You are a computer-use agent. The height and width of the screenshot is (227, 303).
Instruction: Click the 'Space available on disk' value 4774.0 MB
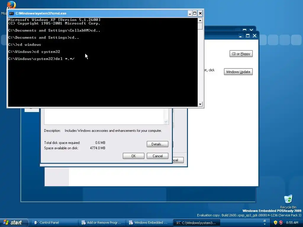tap(98, 148)
